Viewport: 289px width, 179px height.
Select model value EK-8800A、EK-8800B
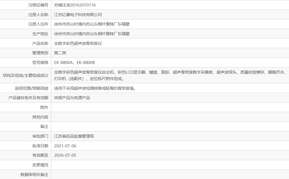74,63
